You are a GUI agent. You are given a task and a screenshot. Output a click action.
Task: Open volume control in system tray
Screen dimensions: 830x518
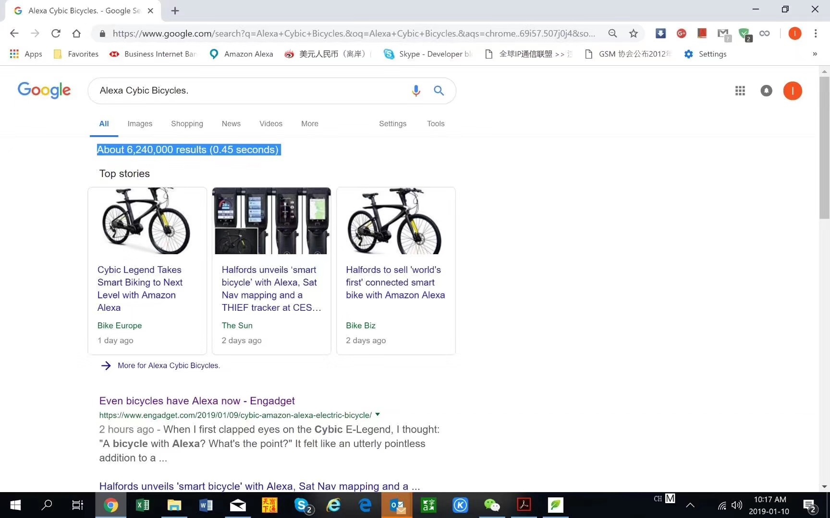click(737, 505)
